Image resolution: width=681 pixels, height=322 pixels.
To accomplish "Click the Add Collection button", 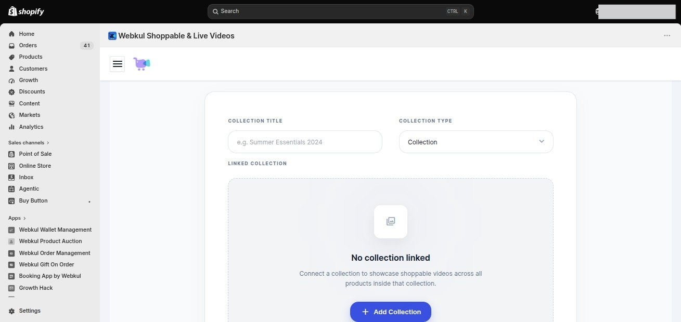I will click(x=391, y=312).
